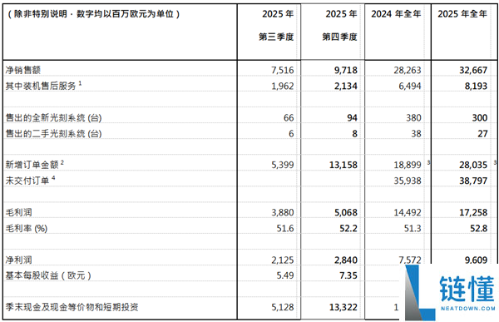Select the 未交付订单 row label
This screenshot has width=499, height=322.
[x=27, y=181]
